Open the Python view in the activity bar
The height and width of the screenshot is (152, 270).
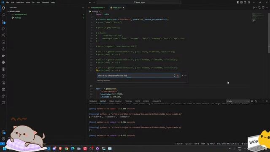click(3, 62)
